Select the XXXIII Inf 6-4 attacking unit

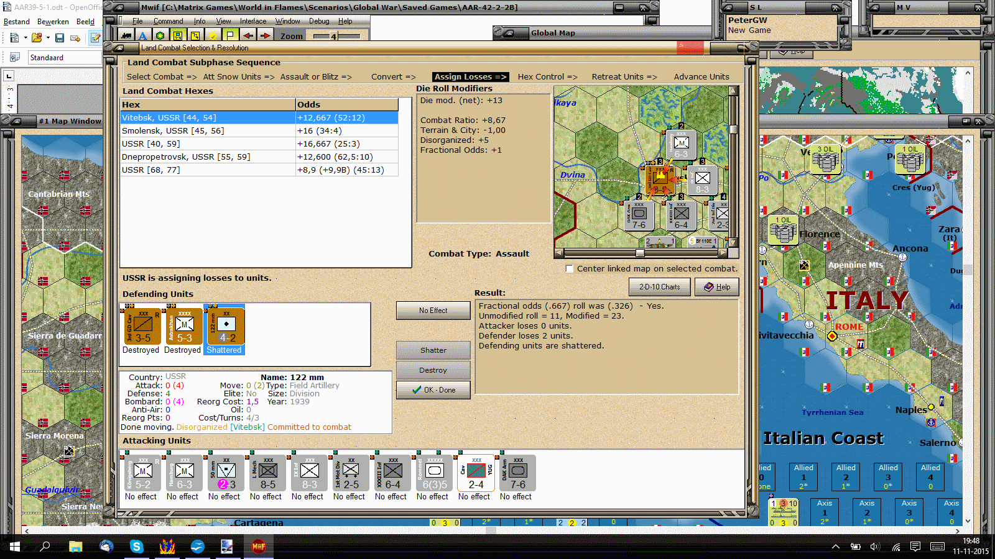(x=392, y=473)
